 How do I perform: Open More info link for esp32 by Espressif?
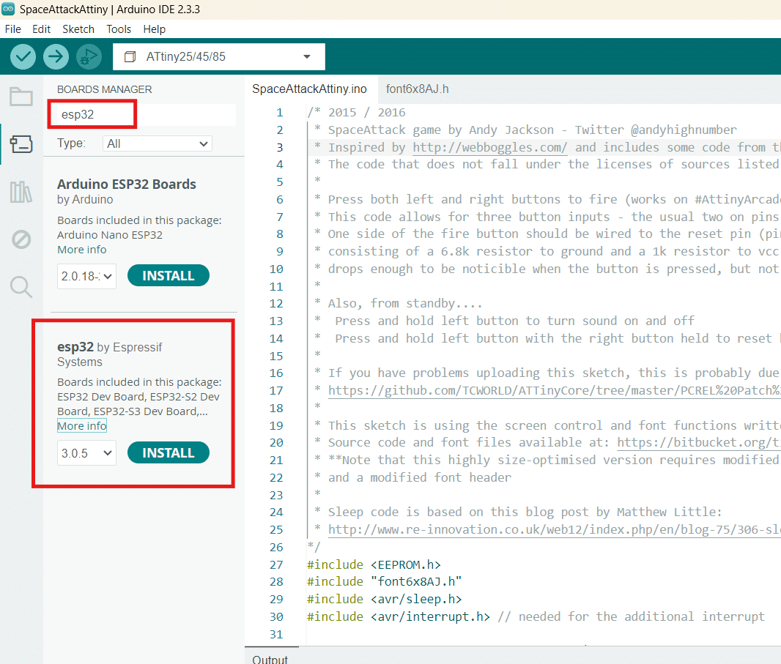coord(81,426)
